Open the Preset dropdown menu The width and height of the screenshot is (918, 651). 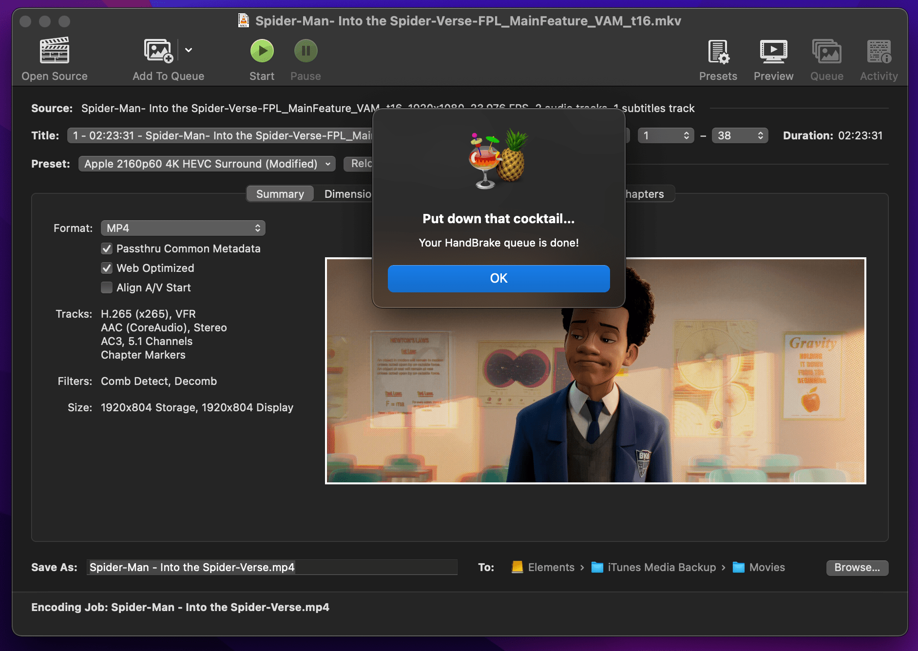207,164
